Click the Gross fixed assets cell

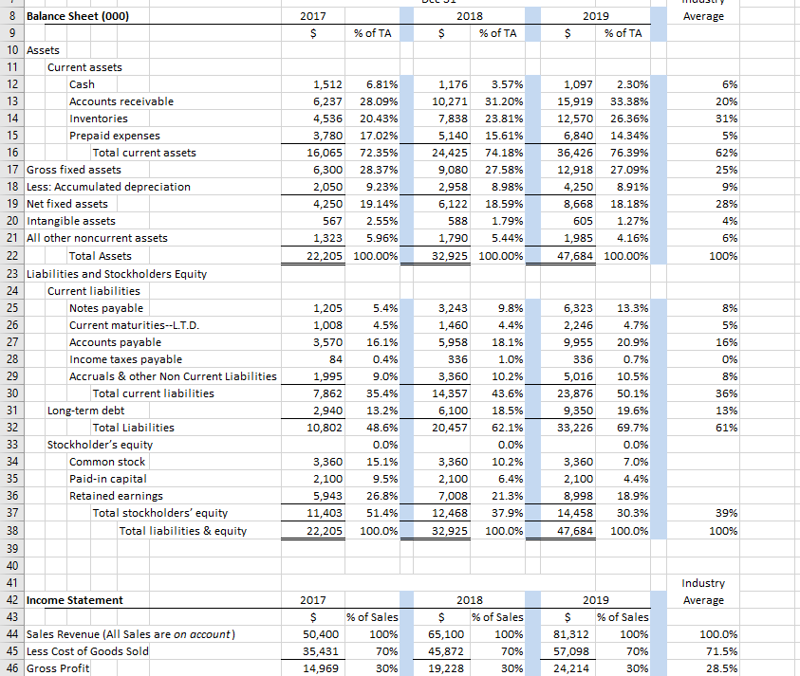(75, 170)
